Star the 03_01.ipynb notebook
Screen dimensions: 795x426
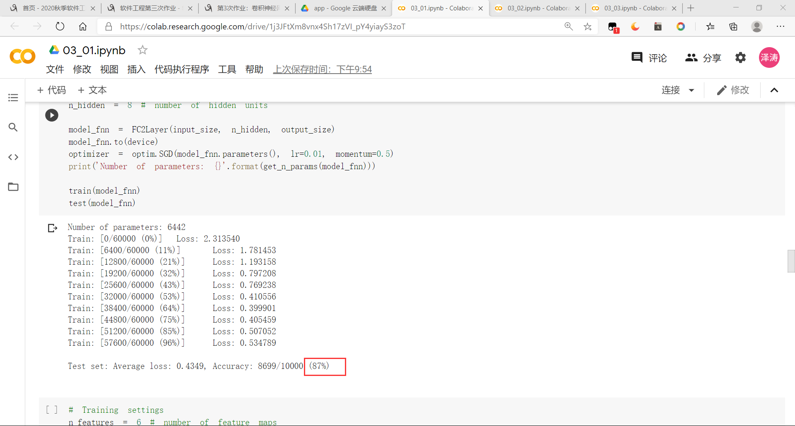[x=142, y=50]
